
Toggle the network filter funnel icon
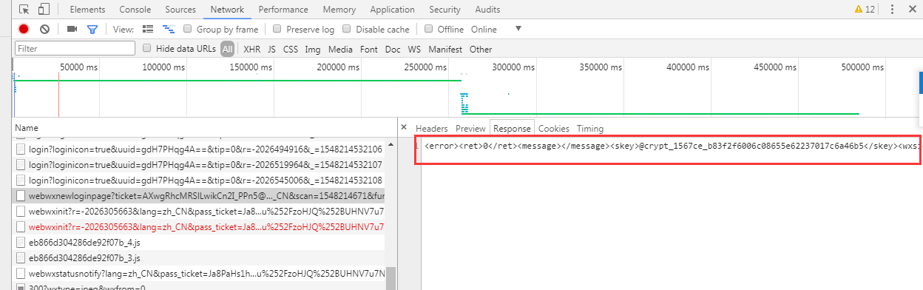(x=92, y=30)
